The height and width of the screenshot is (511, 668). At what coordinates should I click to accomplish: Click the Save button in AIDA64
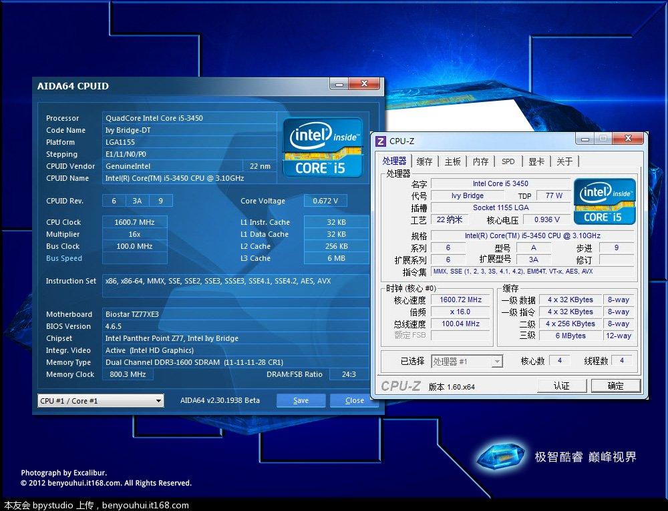[x=301, y=400]
